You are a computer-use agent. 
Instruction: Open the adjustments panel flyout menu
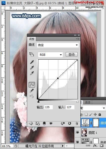point(78,39)
